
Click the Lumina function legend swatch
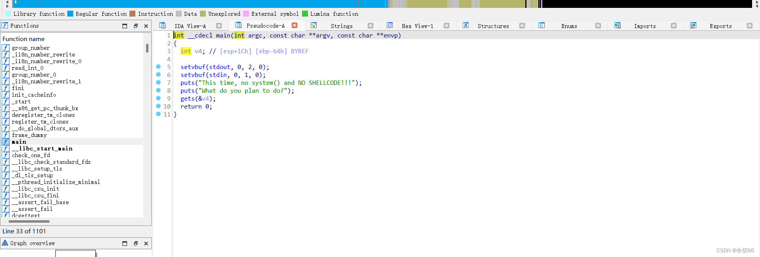point(305,14)
